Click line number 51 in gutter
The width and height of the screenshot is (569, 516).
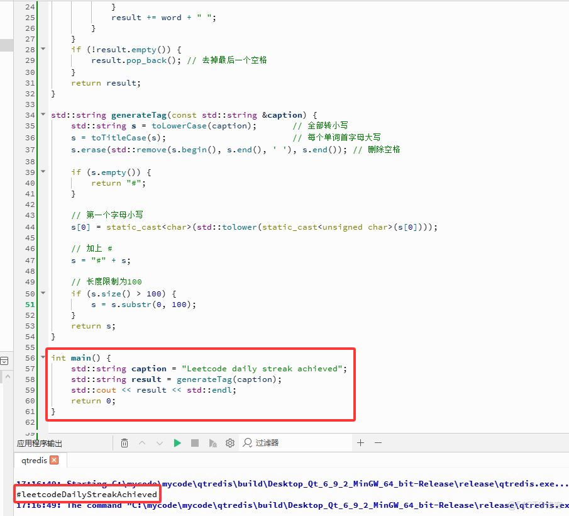tap(30, 305)
